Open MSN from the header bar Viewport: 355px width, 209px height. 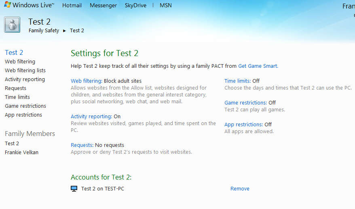165,6
